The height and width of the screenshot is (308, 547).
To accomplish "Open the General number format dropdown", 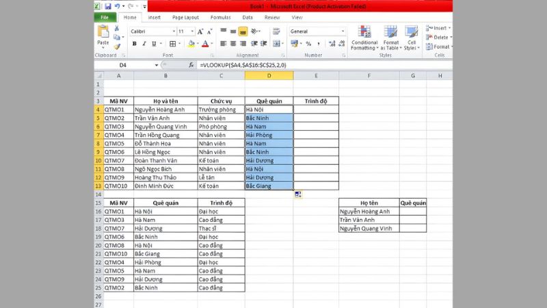I will (x=343, y=31).
